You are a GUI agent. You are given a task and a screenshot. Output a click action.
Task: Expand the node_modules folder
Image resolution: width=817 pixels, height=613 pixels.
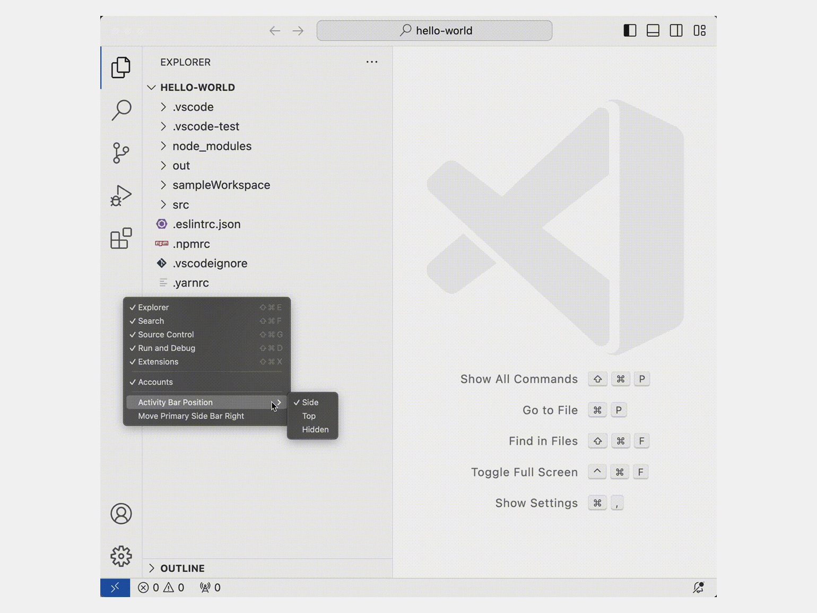pos(267,146)
